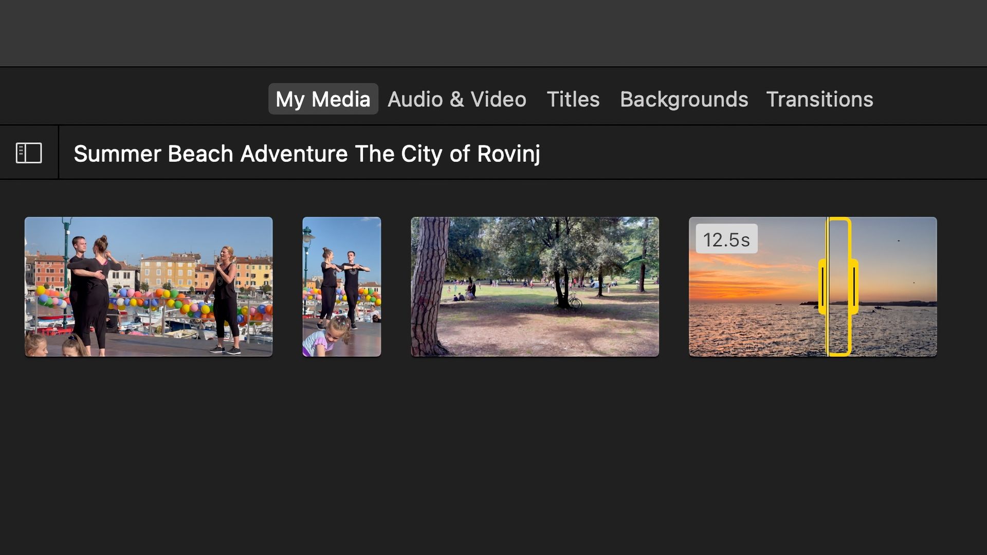
Task: Toggle the library sidebar icon
Action: point(29,153)
